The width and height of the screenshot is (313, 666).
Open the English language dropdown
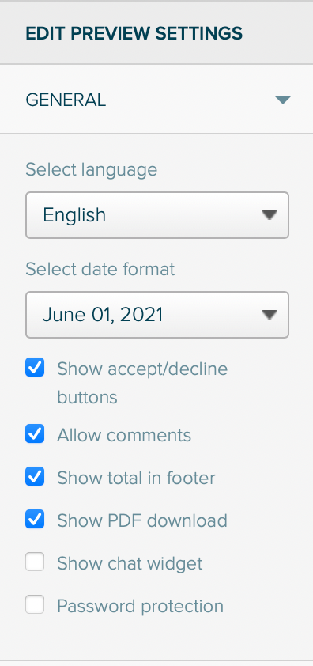coord(157,215)
